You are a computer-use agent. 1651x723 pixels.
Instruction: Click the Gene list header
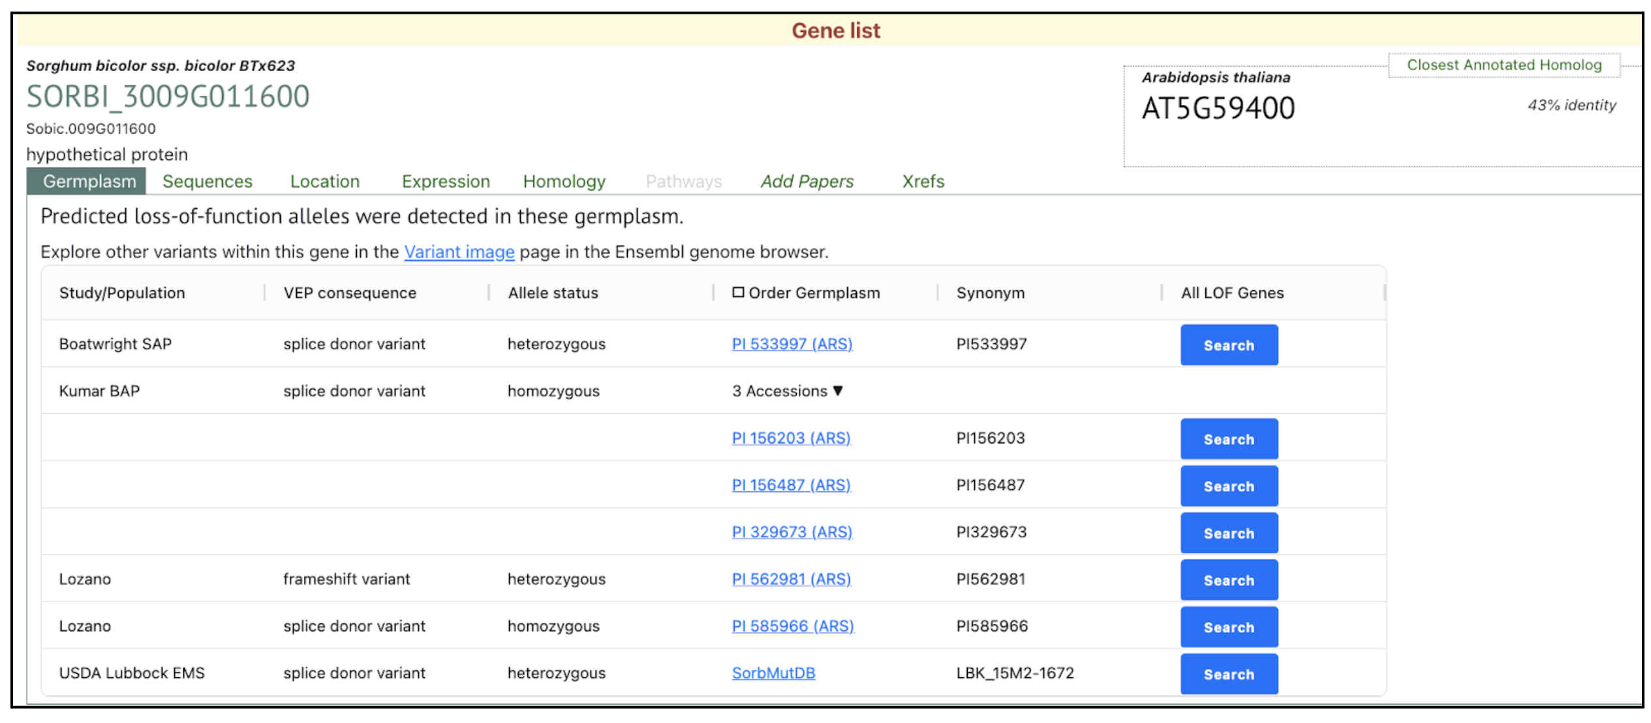click(x=835, y=31)
